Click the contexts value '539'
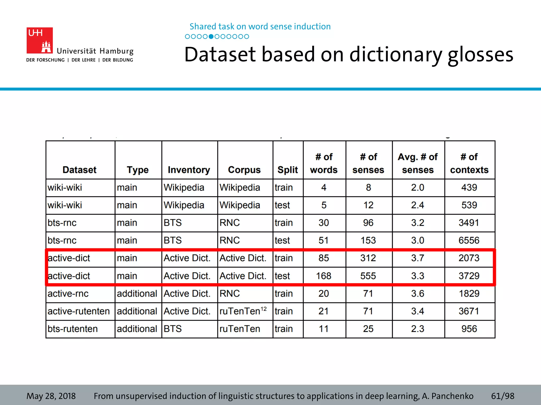541x405 pixels. pos(469,205)
